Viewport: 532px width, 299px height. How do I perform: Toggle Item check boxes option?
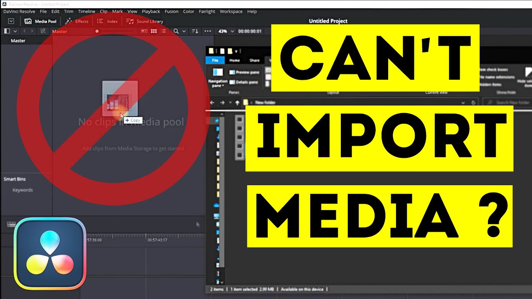tap(494, 70)
